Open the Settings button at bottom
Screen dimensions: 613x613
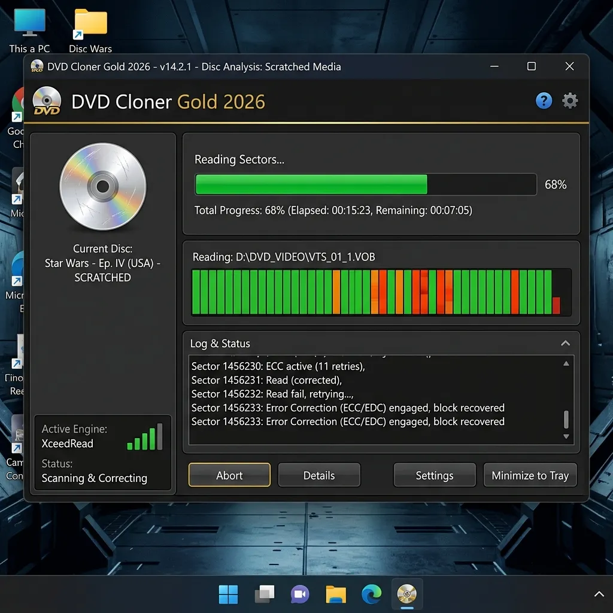click(x=435, y=475)
